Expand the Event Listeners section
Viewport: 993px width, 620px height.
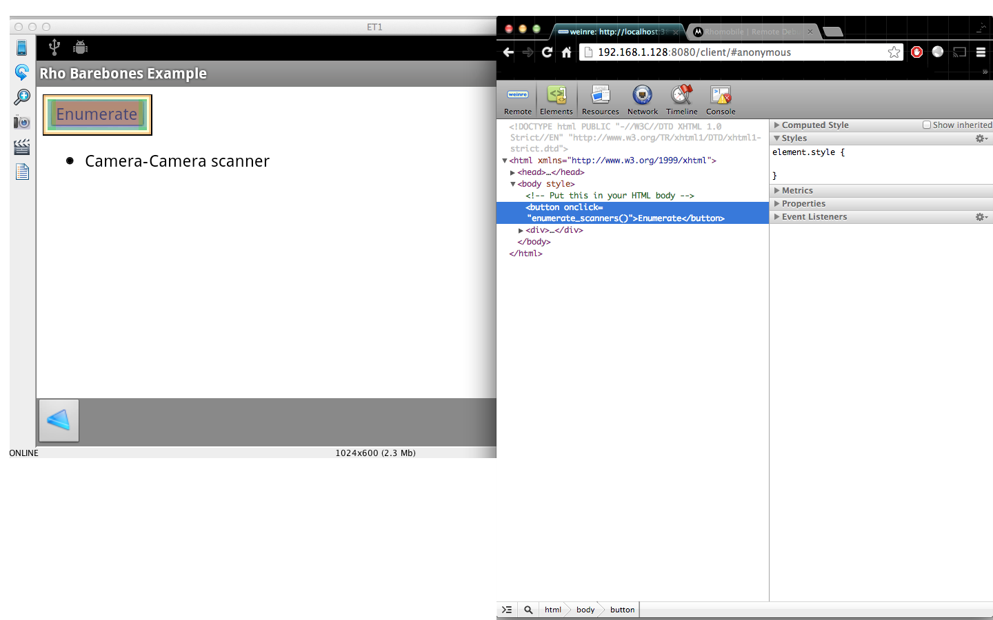point(814,217)
